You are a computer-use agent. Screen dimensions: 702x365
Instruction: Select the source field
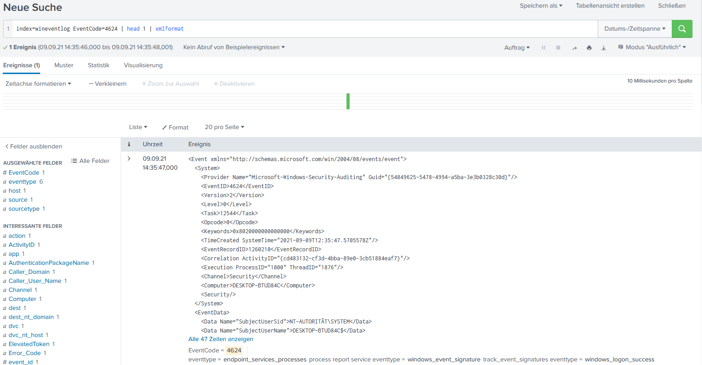[x=18, y=200]
